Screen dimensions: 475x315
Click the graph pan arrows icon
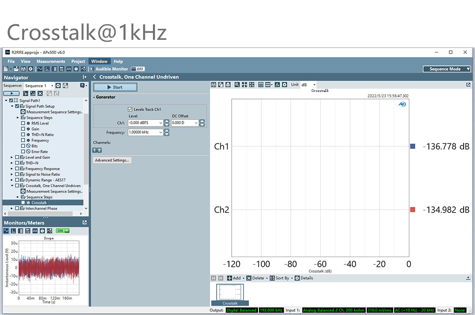click(244, 85)
